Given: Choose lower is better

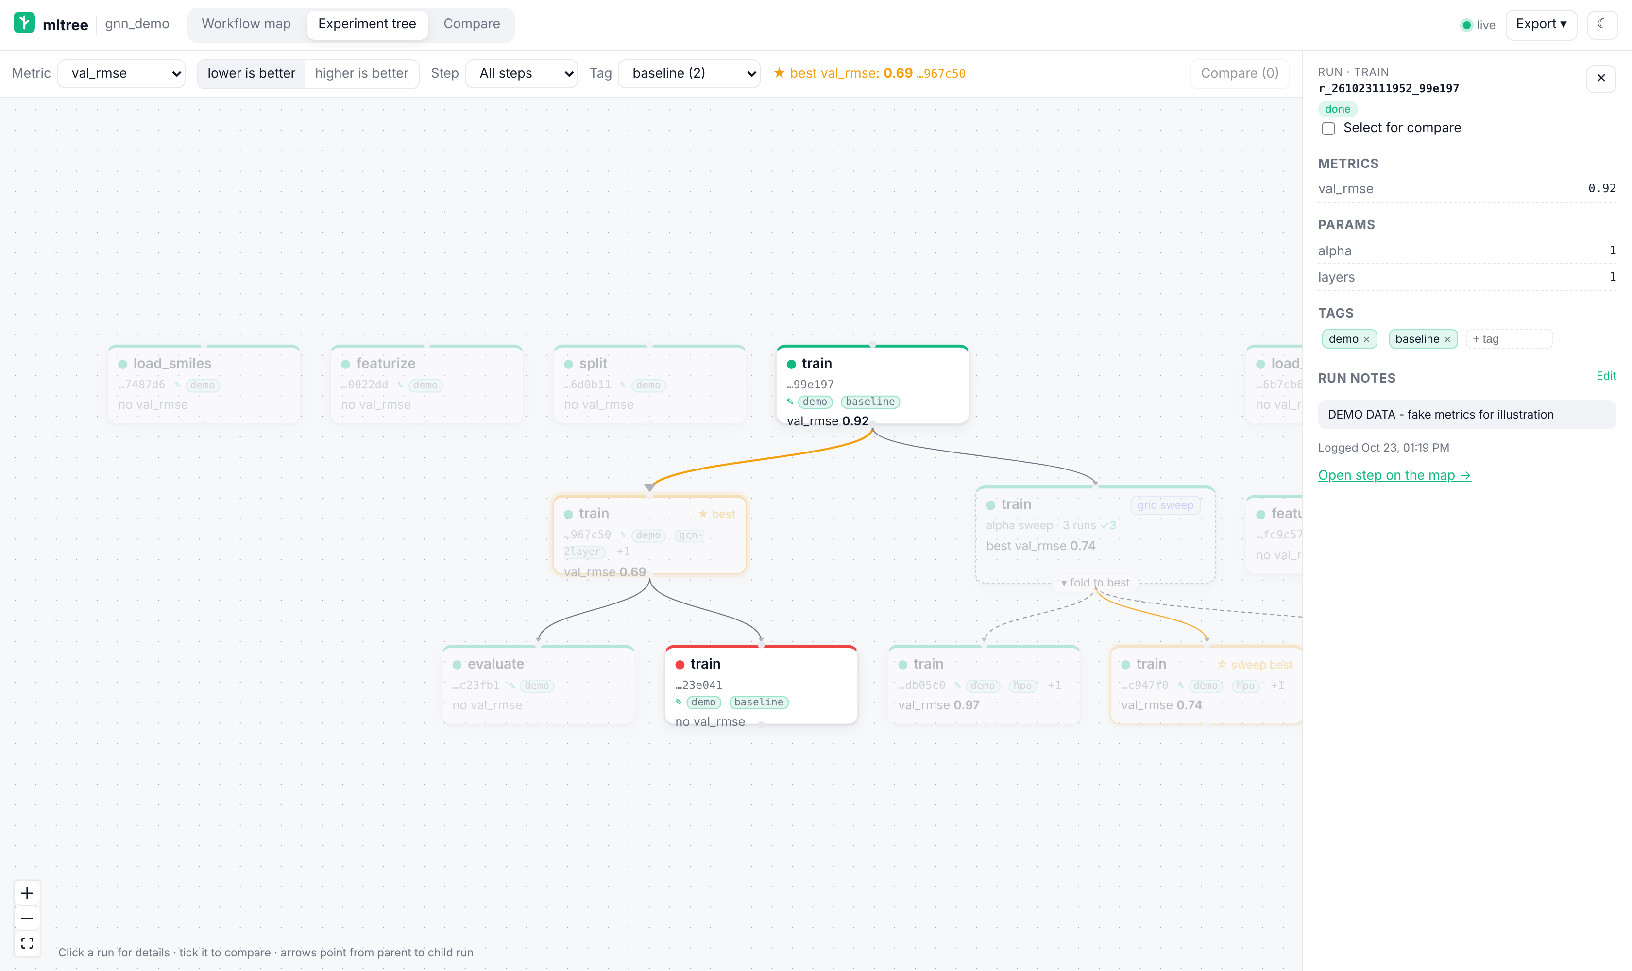Looking at the screenshot, I should point(252,73).
